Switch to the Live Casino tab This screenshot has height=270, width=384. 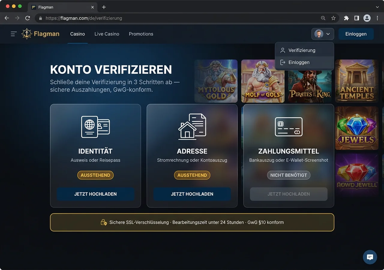click(x=107, y=34)
